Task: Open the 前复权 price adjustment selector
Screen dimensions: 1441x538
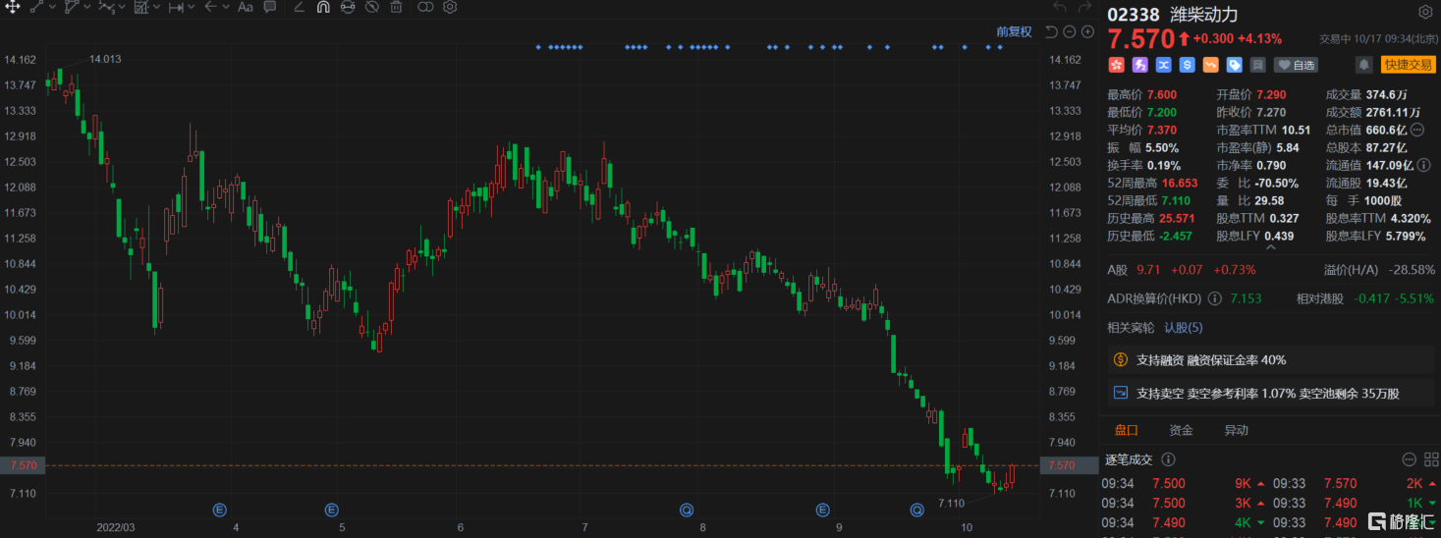Action: (1014, 31)
